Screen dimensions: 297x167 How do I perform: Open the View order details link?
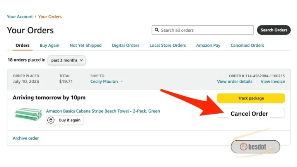pos(234,82)
